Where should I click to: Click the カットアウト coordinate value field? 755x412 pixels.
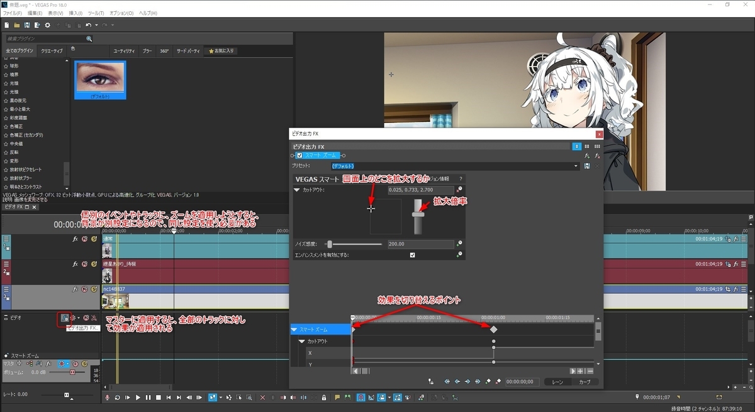420,190
